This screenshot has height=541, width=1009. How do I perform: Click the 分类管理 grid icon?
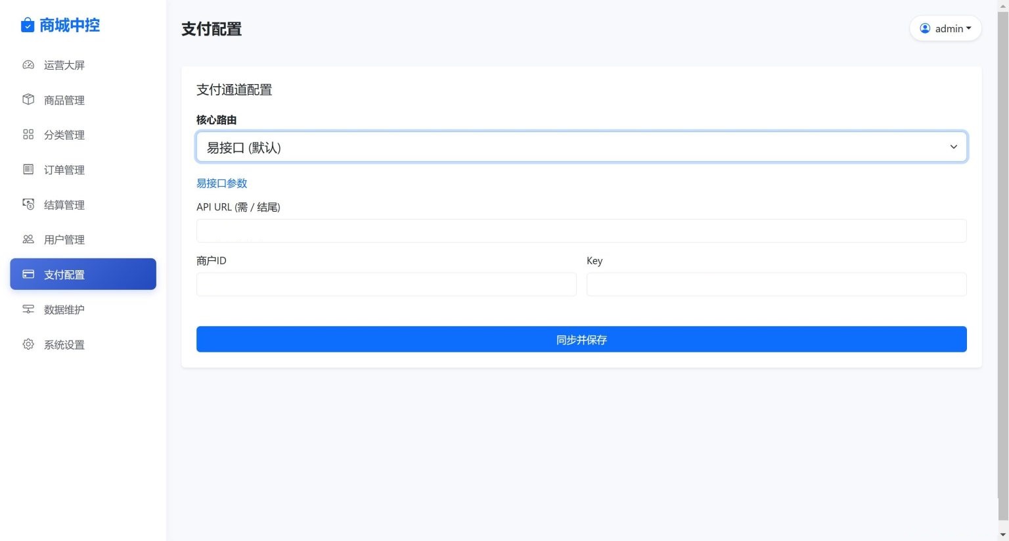tap(28, 134)
